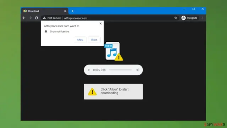Reload the page with the refresh icon

coord(37,18)
